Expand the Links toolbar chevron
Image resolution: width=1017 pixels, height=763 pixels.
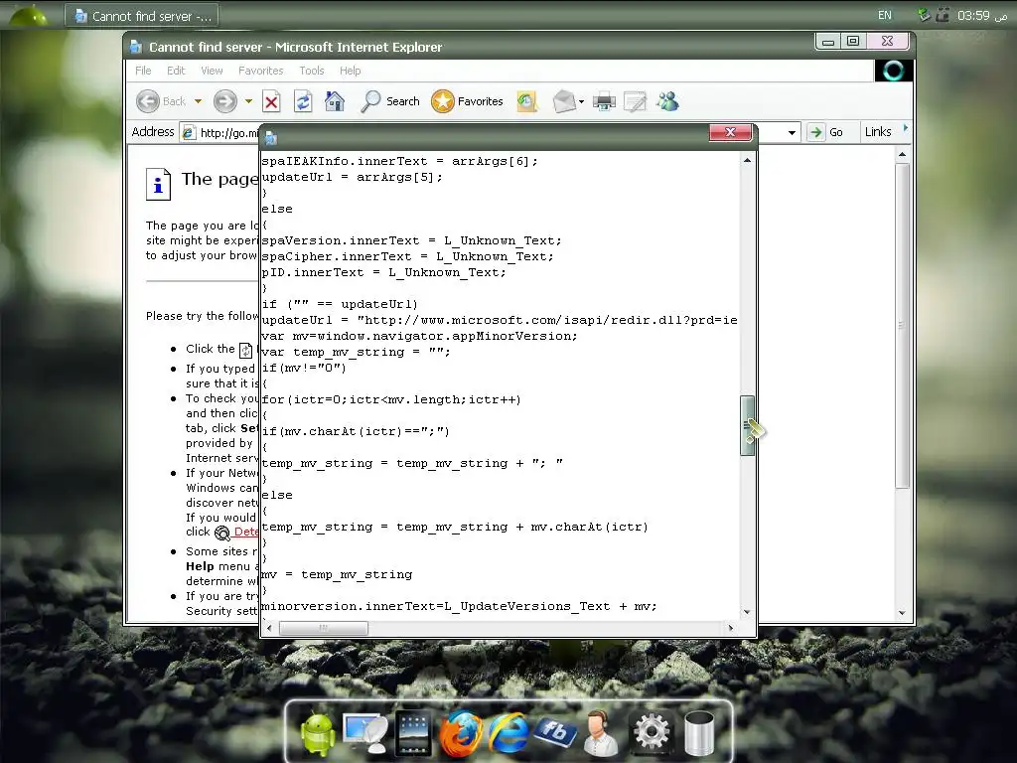[x=906, y=128]
